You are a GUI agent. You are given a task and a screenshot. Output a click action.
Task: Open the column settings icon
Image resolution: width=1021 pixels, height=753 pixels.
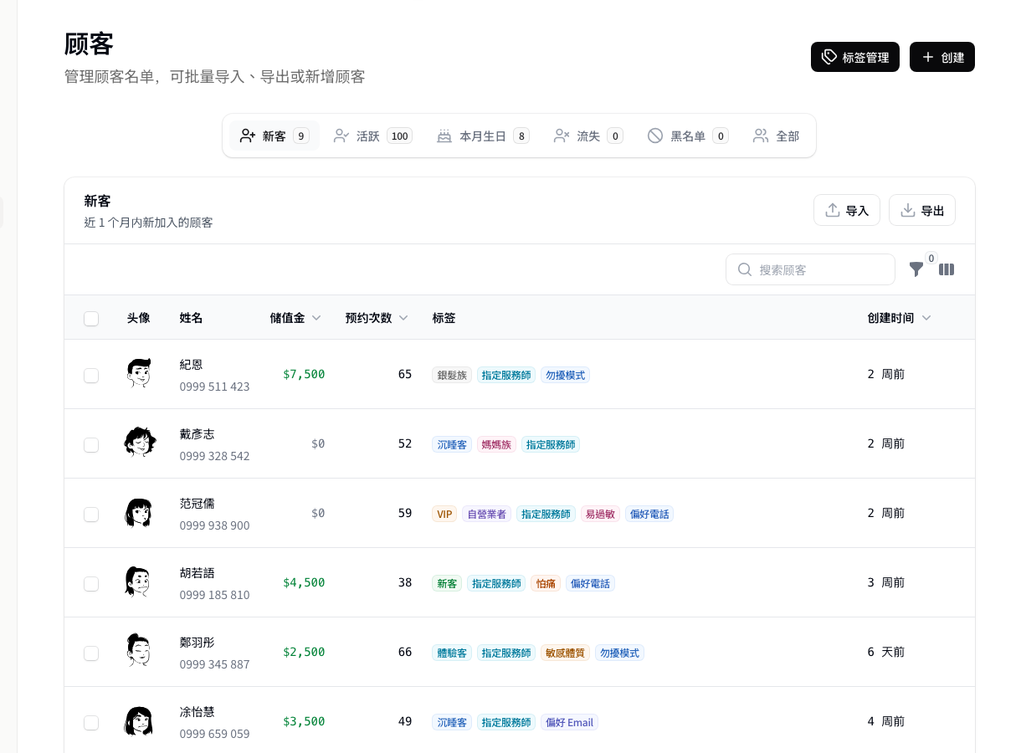tap(947, 269)
